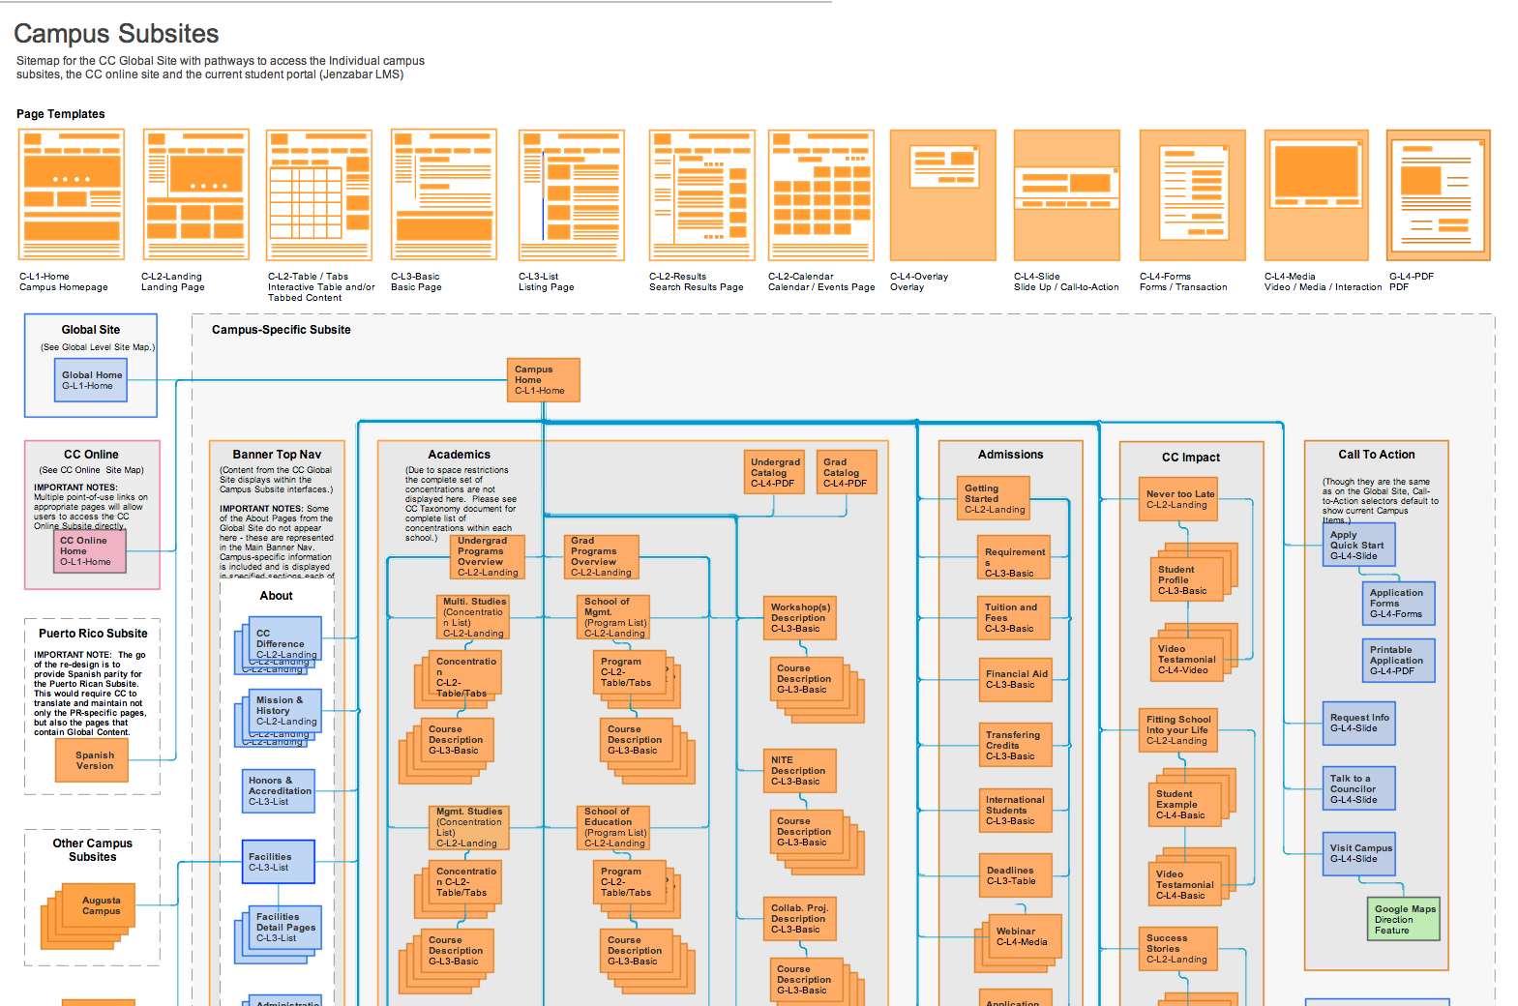Viewport: 1518px width, 1006px height.
Task: Select the Grad Programs Overview node
Action: [x=601, y=557]
